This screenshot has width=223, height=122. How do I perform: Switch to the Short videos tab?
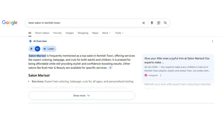tap(42, 33)
